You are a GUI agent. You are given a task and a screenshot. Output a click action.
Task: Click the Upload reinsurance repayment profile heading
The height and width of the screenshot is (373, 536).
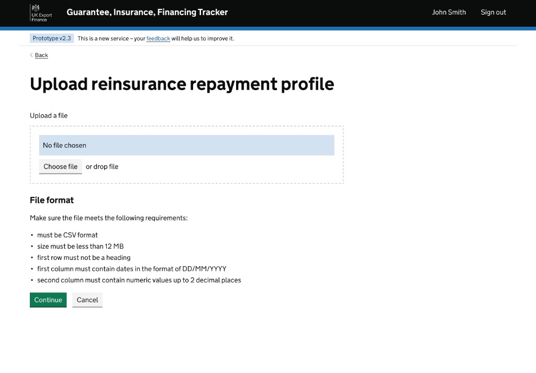pos(182,84)
